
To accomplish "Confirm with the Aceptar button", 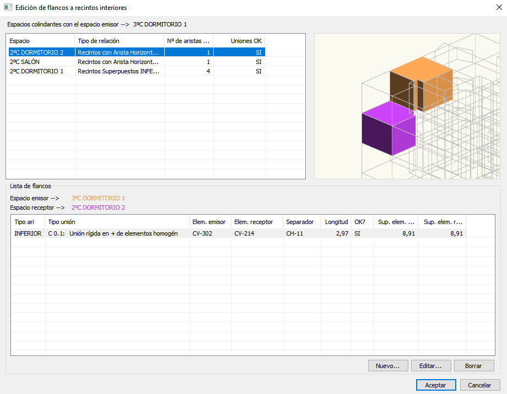I will pyautogui.click(x=436, y=385).
